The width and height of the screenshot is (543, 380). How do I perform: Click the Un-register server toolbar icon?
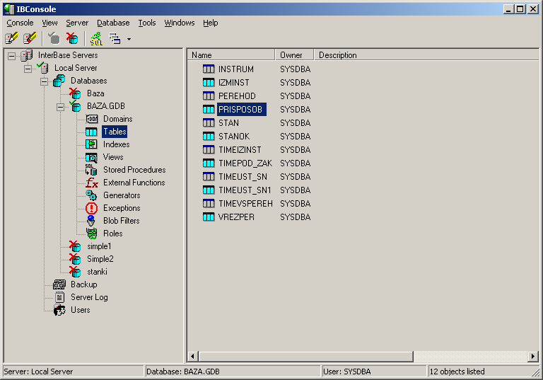[30, 38]
